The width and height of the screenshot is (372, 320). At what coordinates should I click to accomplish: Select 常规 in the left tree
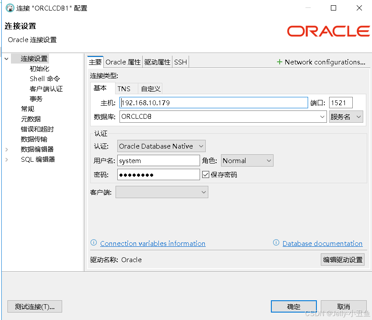(28, 109)
